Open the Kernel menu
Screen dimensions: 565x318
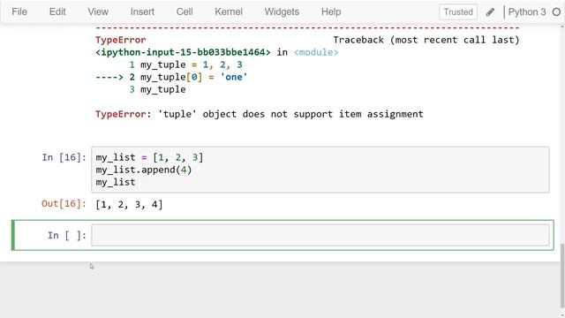(229, 11)
